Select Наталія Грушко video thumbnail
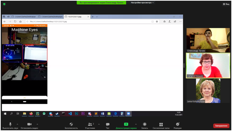The width and height of the screenshot is (232, 131). point(208,65)
